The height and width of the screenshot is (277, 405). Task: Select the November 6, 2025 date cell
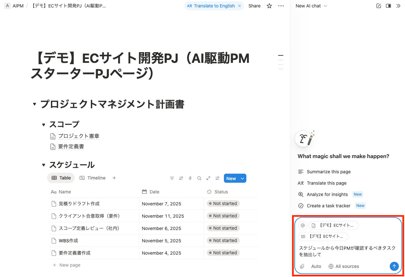(x=171, y=228)
